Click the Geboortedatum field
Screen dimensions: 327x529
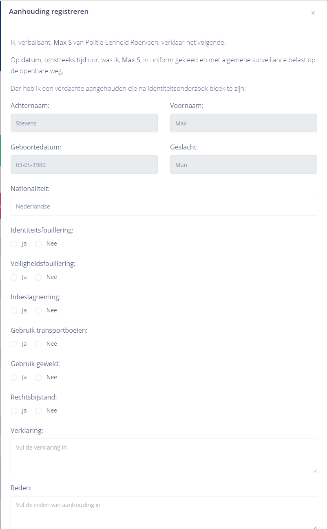click(84, 165)
